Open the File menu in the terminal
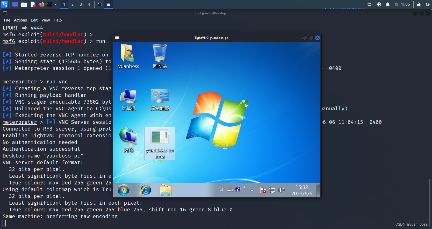The image size is (432, 229). tap(7, 20)
